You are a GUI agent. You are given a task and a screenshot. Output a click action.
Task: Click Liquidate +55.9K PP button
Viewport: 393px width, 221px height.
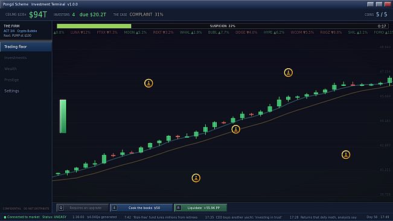[200, 208]
